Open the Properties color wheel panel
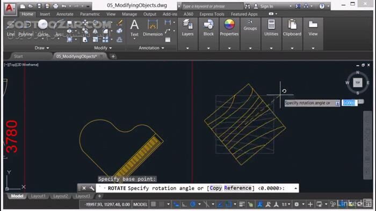 (x=229, y=28)
